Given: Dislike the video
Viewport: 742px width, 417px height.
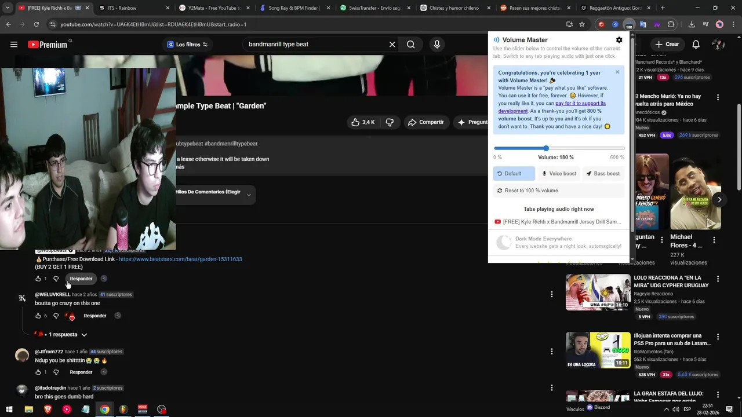Looking at the screenshot, I should (390, 122).
